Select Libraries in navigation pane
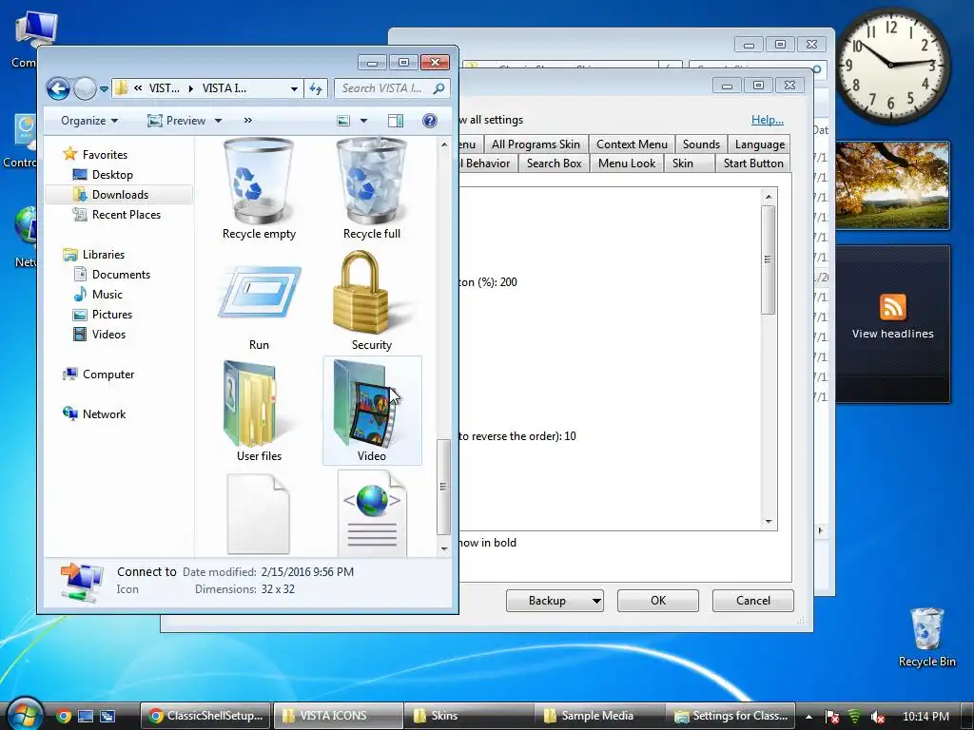Screen dimensions: 974x730 pos(94,255)
